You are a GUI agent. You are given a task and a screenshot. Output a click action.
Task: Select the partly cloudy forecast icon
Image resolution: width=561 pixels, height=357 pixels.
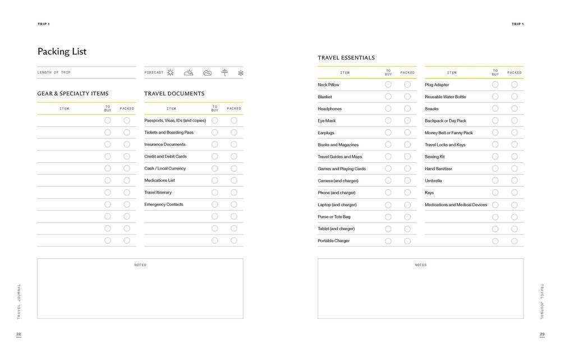pyautogui.click(x=188, y=72)
